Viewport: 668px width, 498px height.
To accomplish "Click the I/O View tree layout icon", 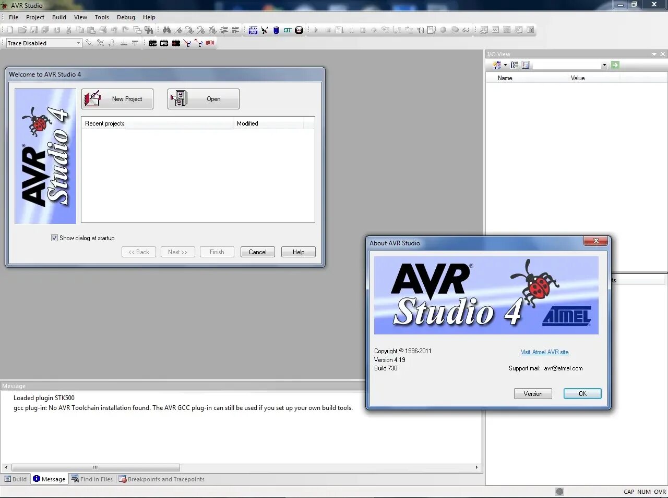I will point(515,65).
